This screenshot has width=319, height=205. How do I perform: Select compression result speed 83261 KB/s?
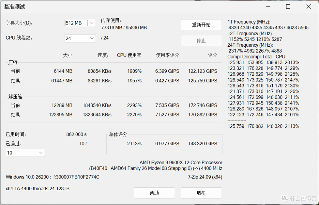point(100,81)
